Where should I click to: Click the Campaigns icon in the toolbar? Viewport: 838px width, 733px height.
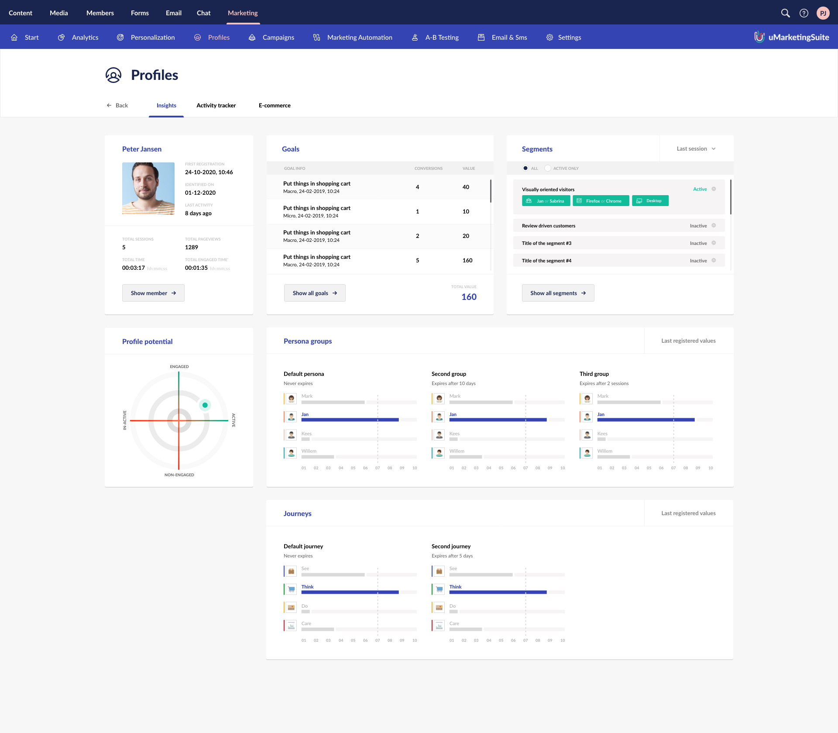(x=252, y=38)
